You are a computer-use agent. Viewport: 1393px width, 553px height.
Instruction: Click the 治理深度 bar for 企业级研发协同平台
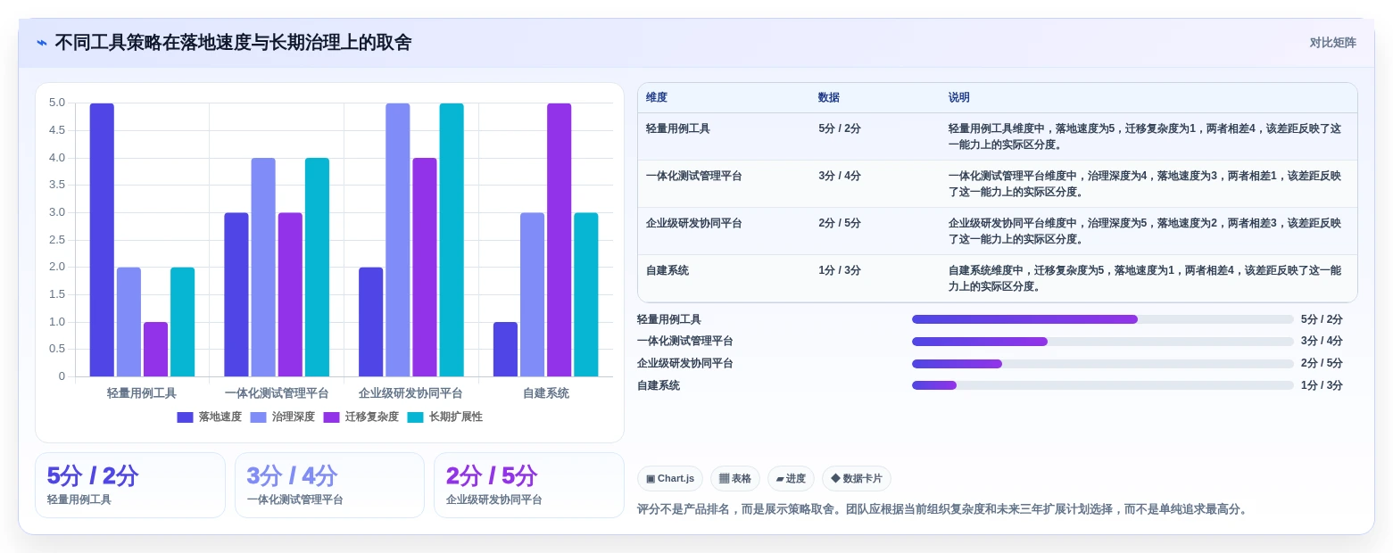tap(398, 240)
